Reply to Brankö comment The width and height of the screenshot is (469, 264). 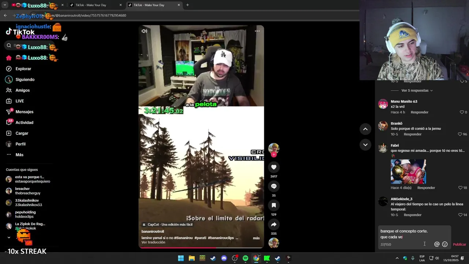[413, 134]
